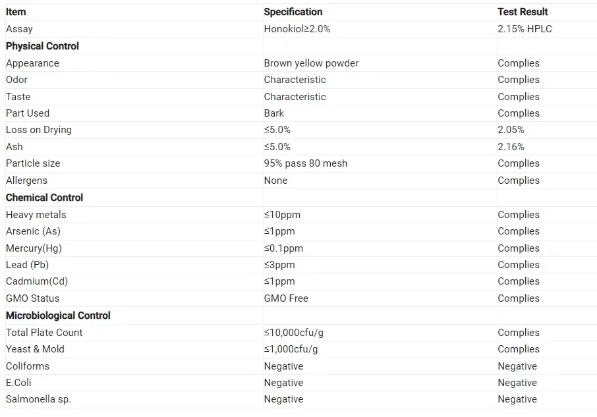Select the "Microbiological Control" section heading
This screenshot has width=597, height=417.
[58, 316]
